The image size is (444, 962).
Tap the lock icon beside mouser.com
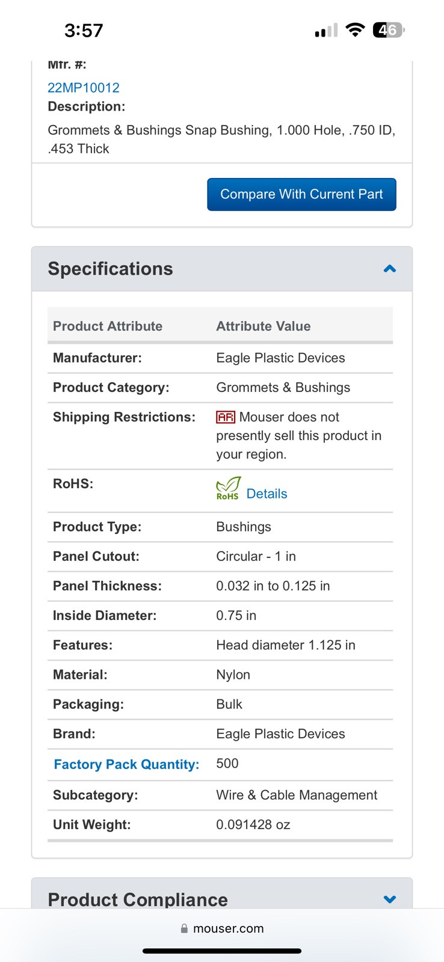tap(184, 928)
